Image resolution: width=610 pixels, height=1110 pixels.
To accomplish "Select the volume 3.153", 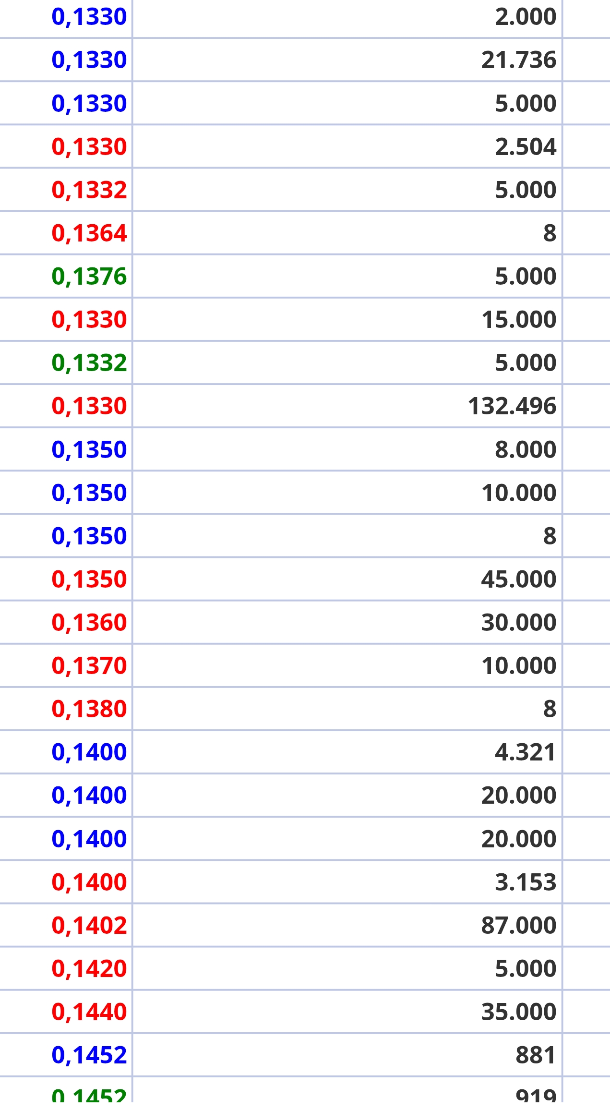I will click(x=526, y=882).
